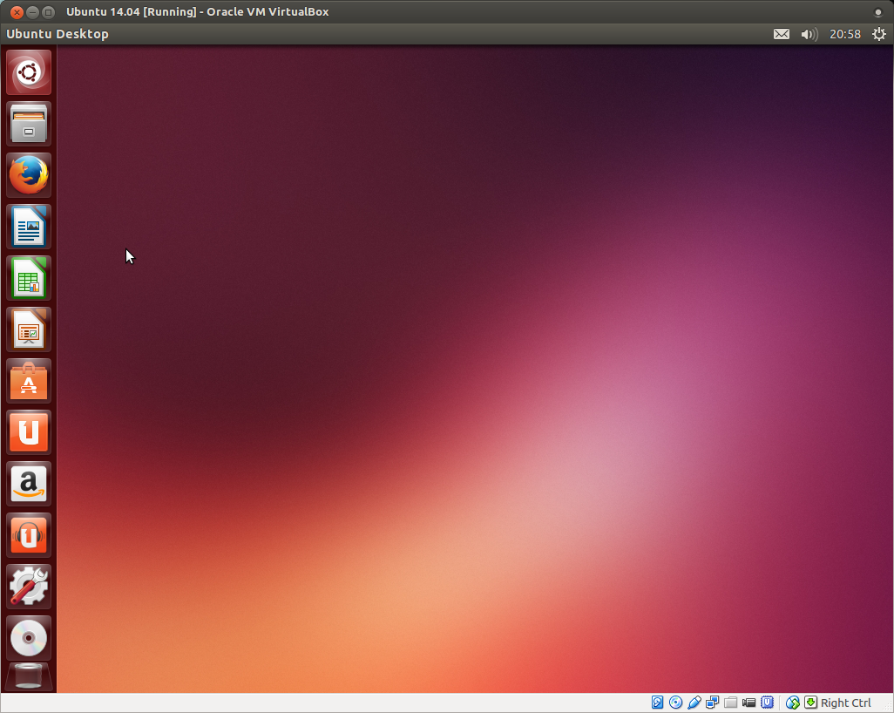Open Ubuntu One Music
894x713 pixels.
coord(29,534)
